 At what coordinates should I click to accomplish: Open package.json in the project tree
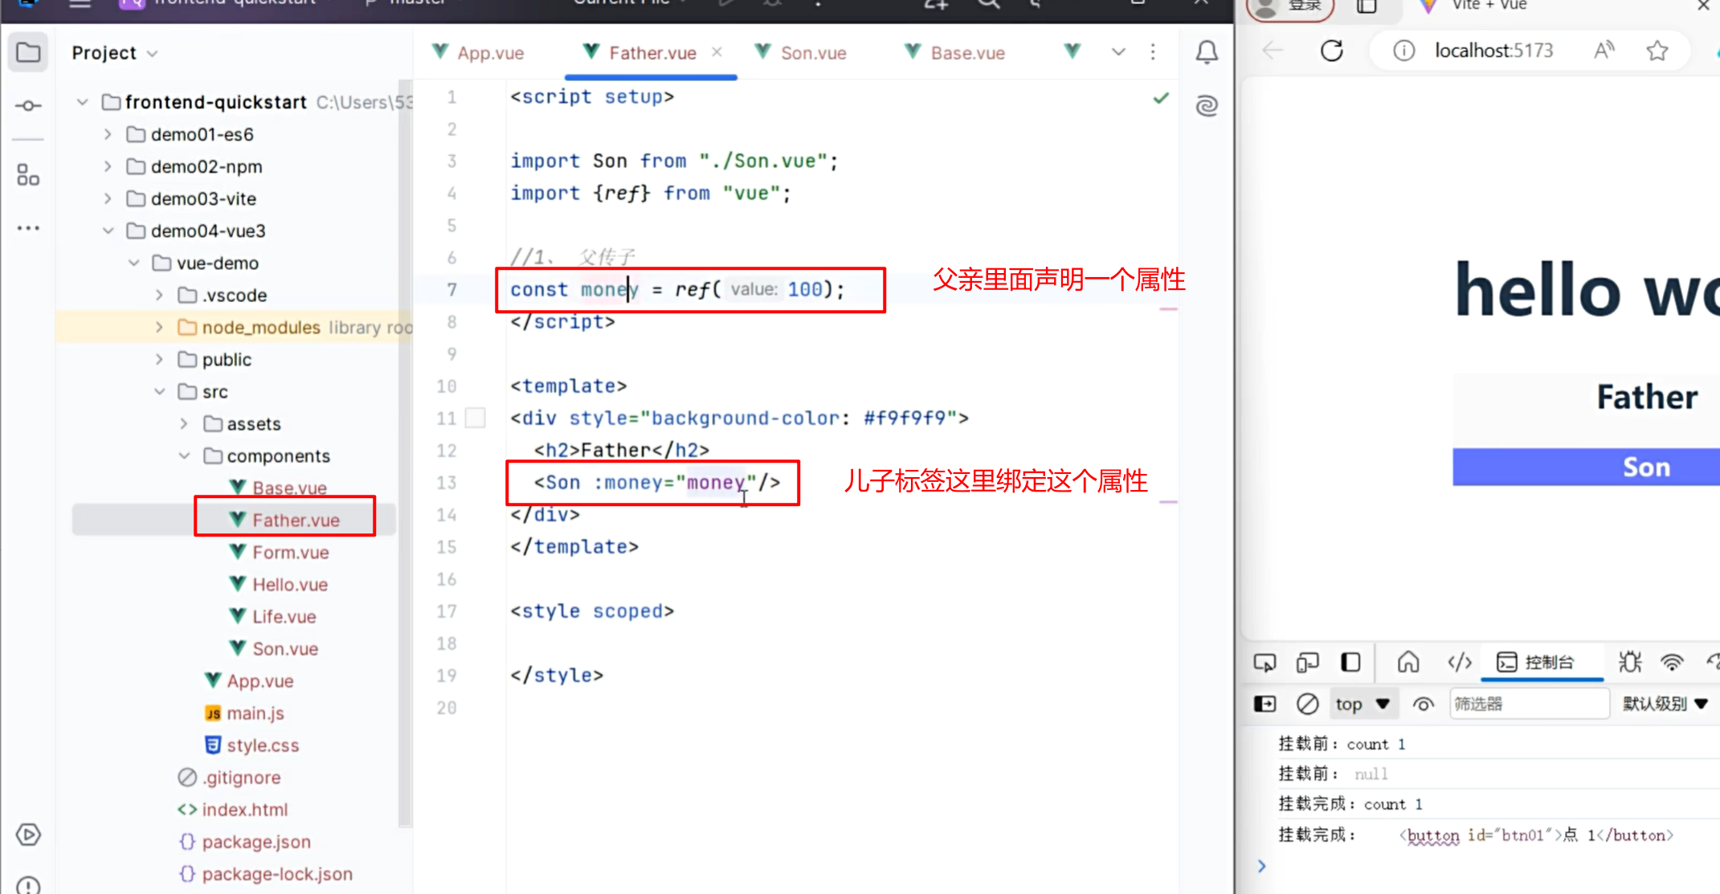point(256,841)
